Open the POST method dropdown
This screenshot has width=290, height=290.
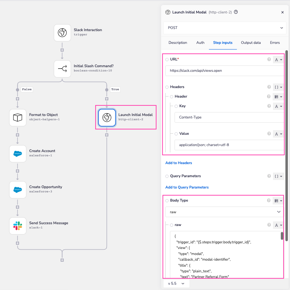pos(224,28)
